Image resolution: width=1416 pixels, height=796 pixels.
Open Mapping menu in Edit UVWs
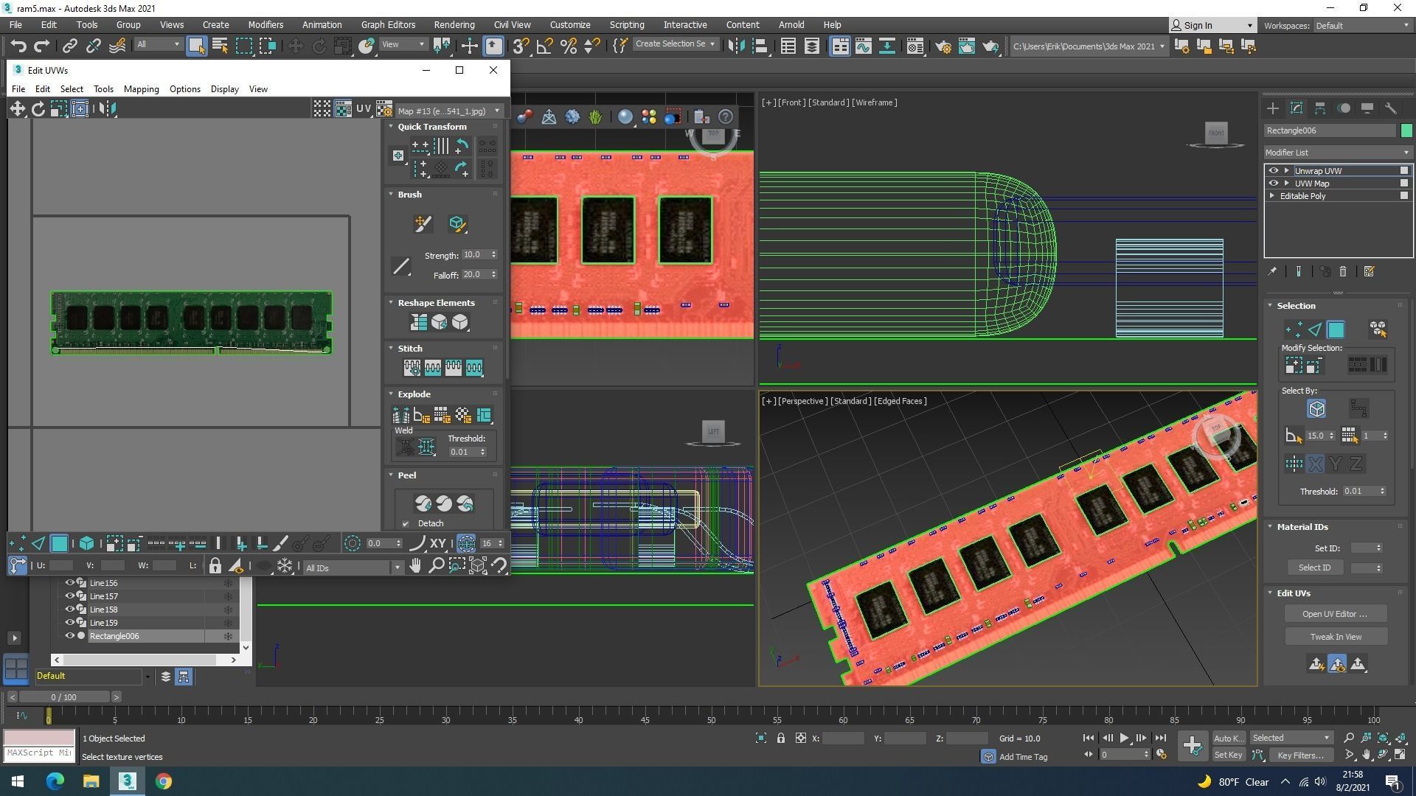(141, 88)
